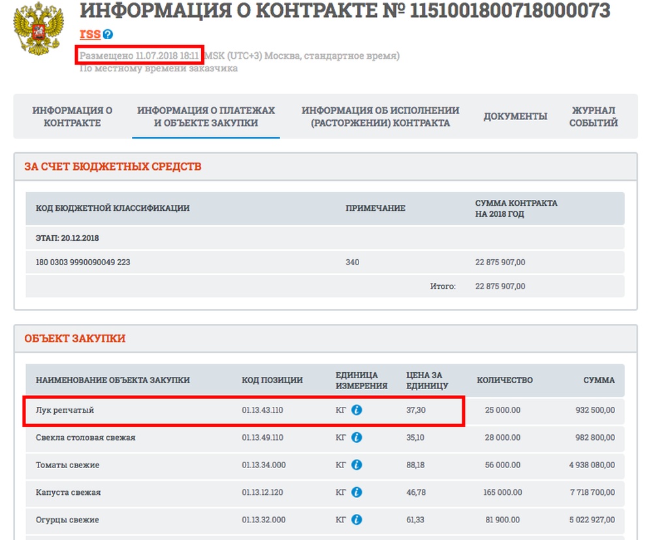The width and height of the screenshot is (653, 540).
Task: Open the Журнал событий tab
Action: click(x=593, y=117)
